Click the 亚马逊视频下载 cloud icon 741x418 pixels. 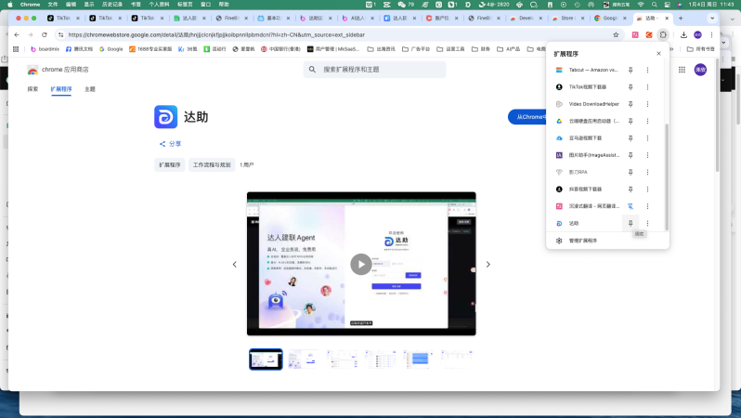(559, 137)
